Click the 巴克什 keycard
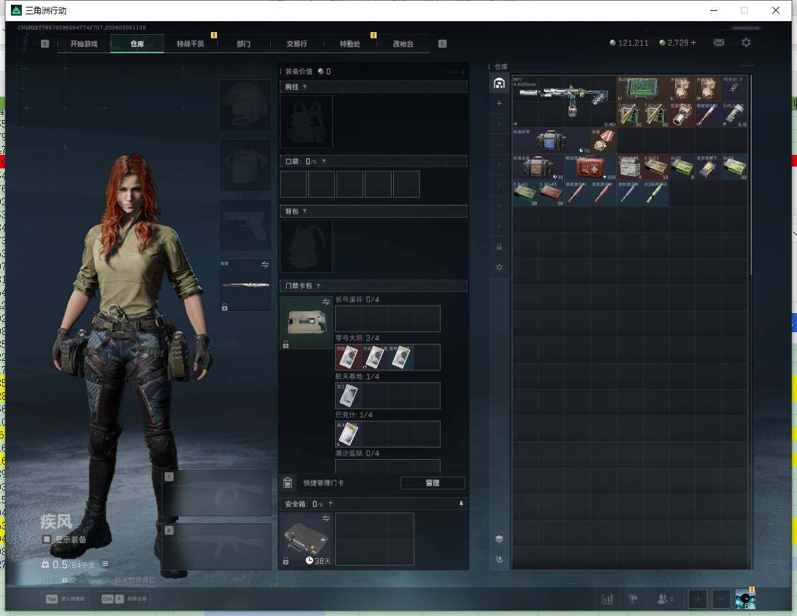 (349, 434)
